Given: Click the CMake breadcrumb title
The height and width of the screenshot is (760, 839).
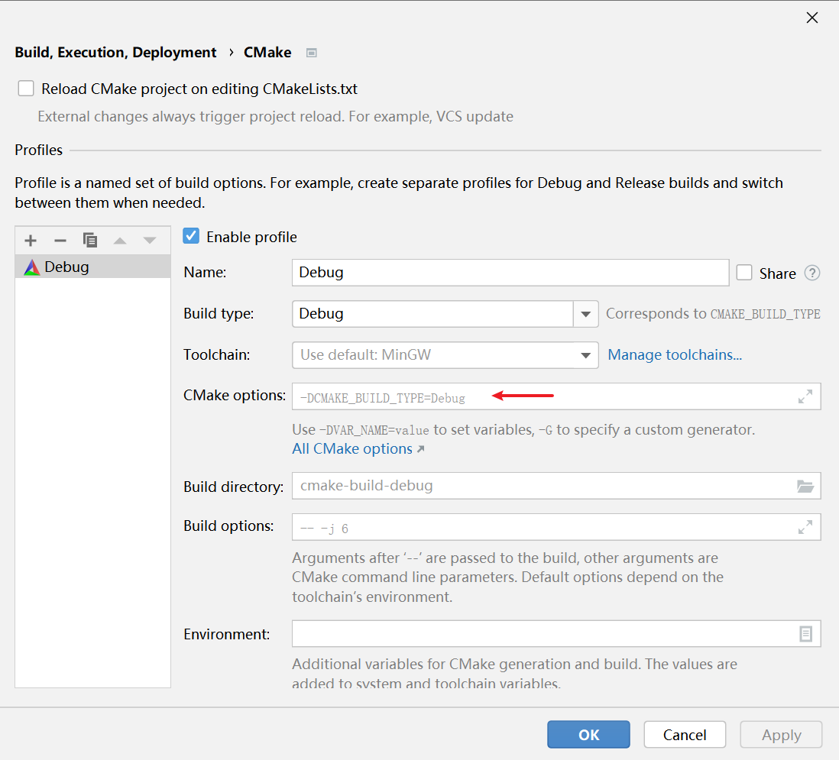Looking at the screenshot, I should [x=267, y=53].
